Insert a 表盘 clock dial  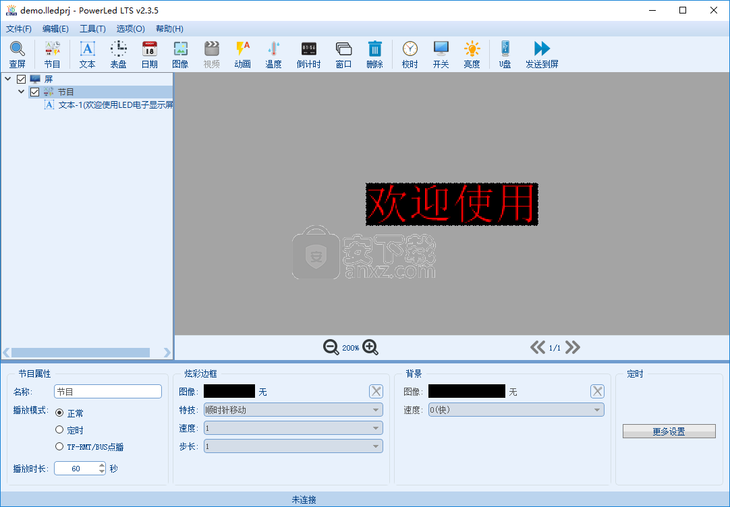tap(118, 55)
